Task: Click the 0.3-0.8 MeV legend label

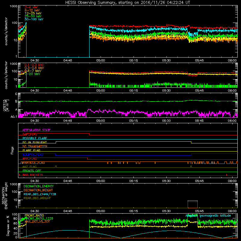Action: coord(34,68)
